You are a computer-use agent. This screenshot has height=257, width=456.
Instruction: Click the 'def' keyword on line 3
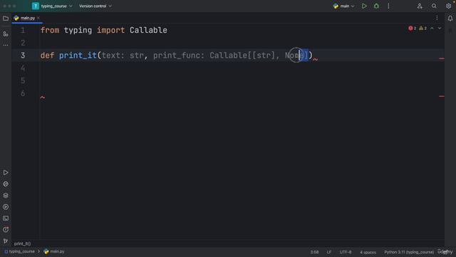[47, 56]
